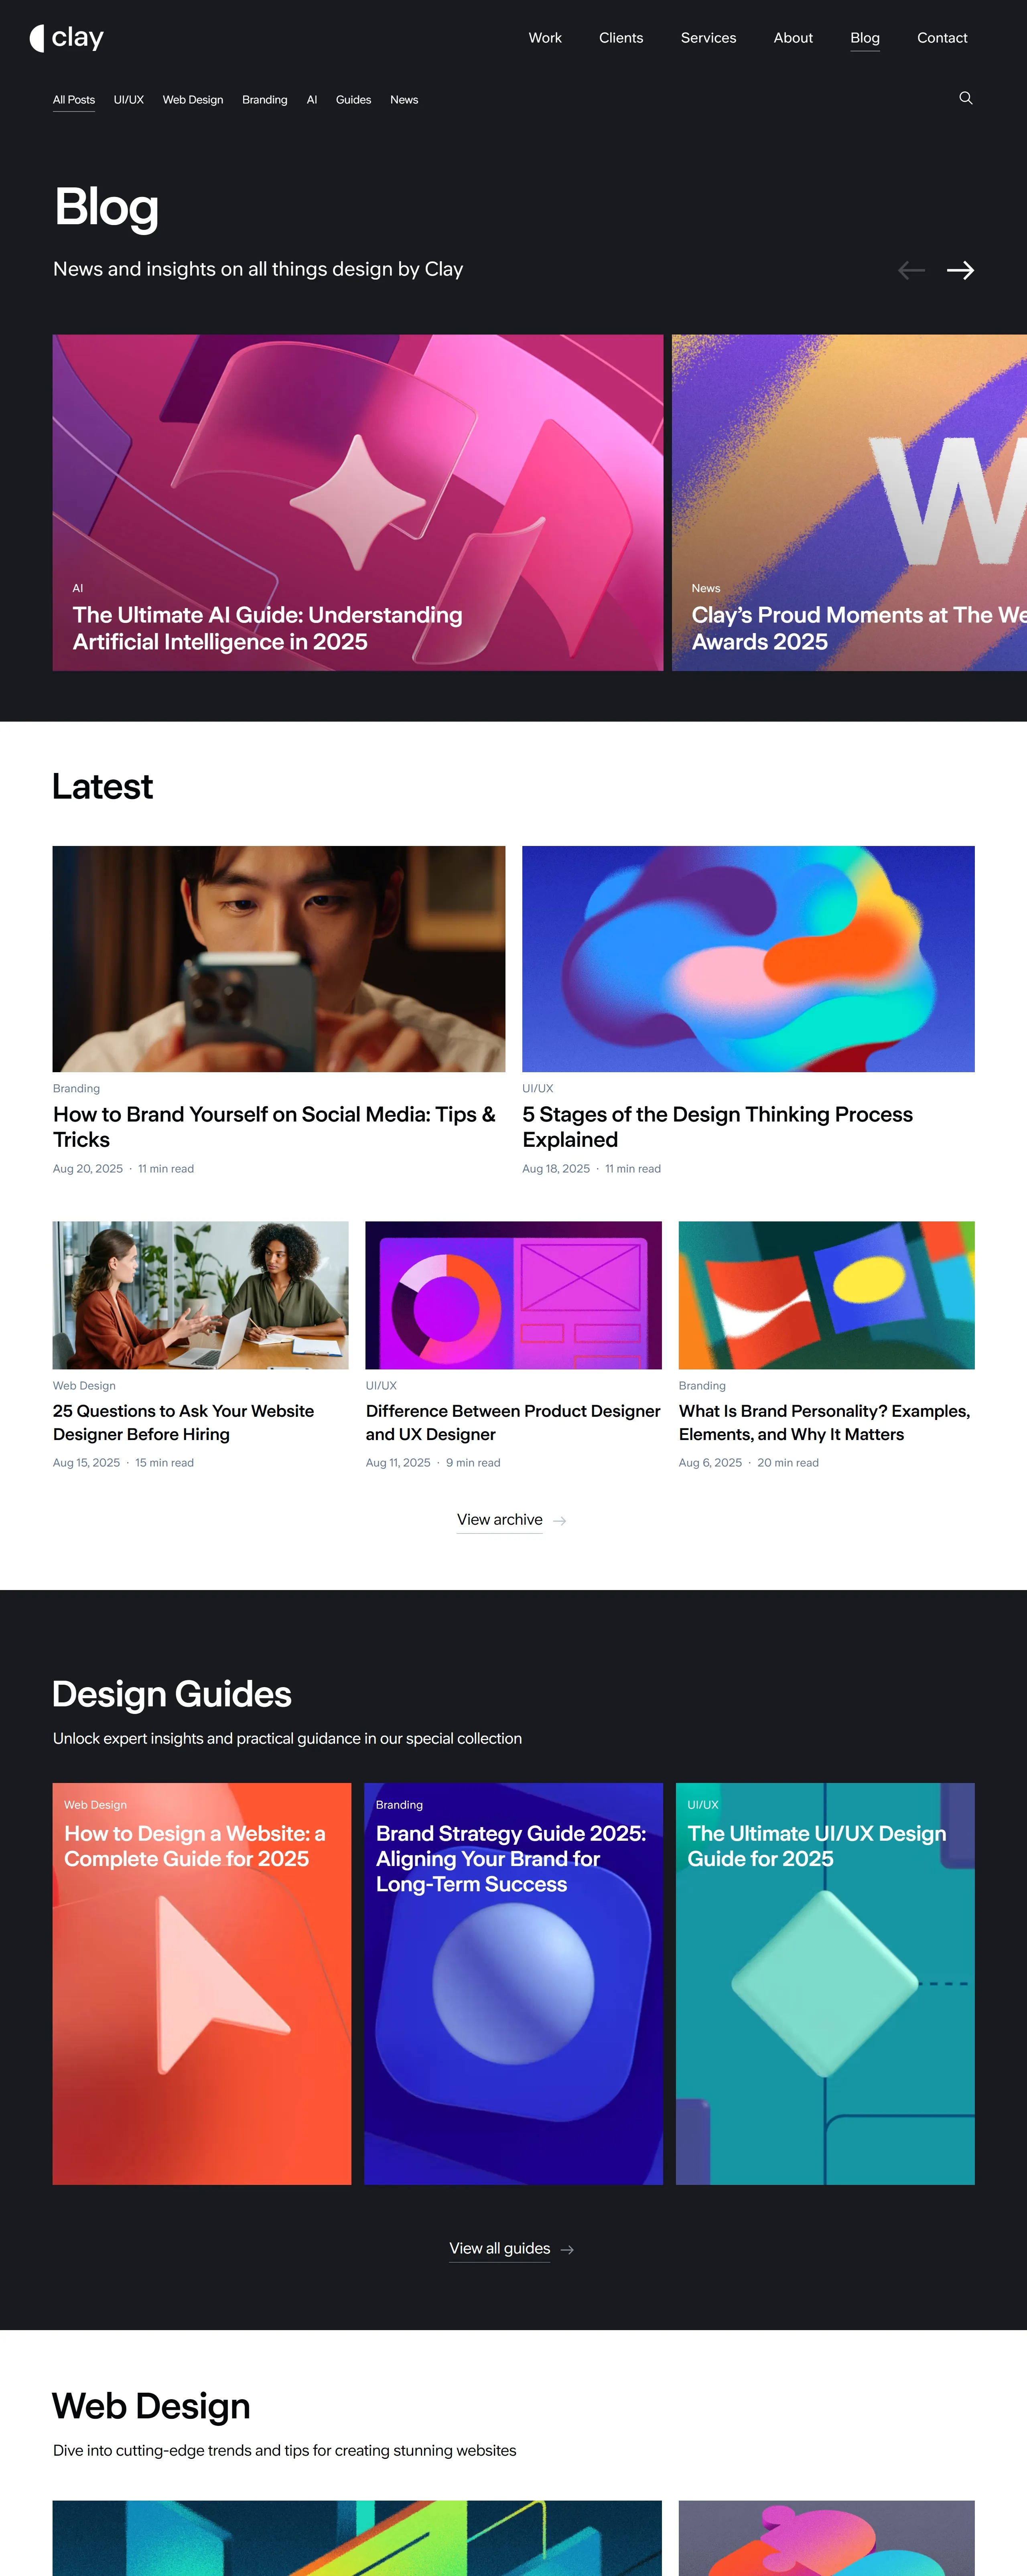Screen dimensions: 1027x2576
Task: Open the View archive link
Action: point(500,1520)
